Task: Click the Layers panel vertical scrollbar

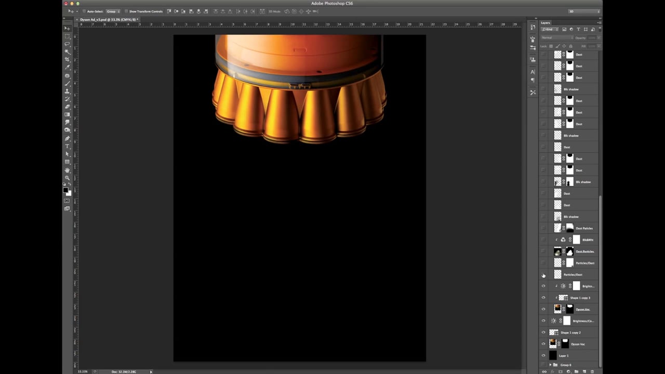Action: 600,280
